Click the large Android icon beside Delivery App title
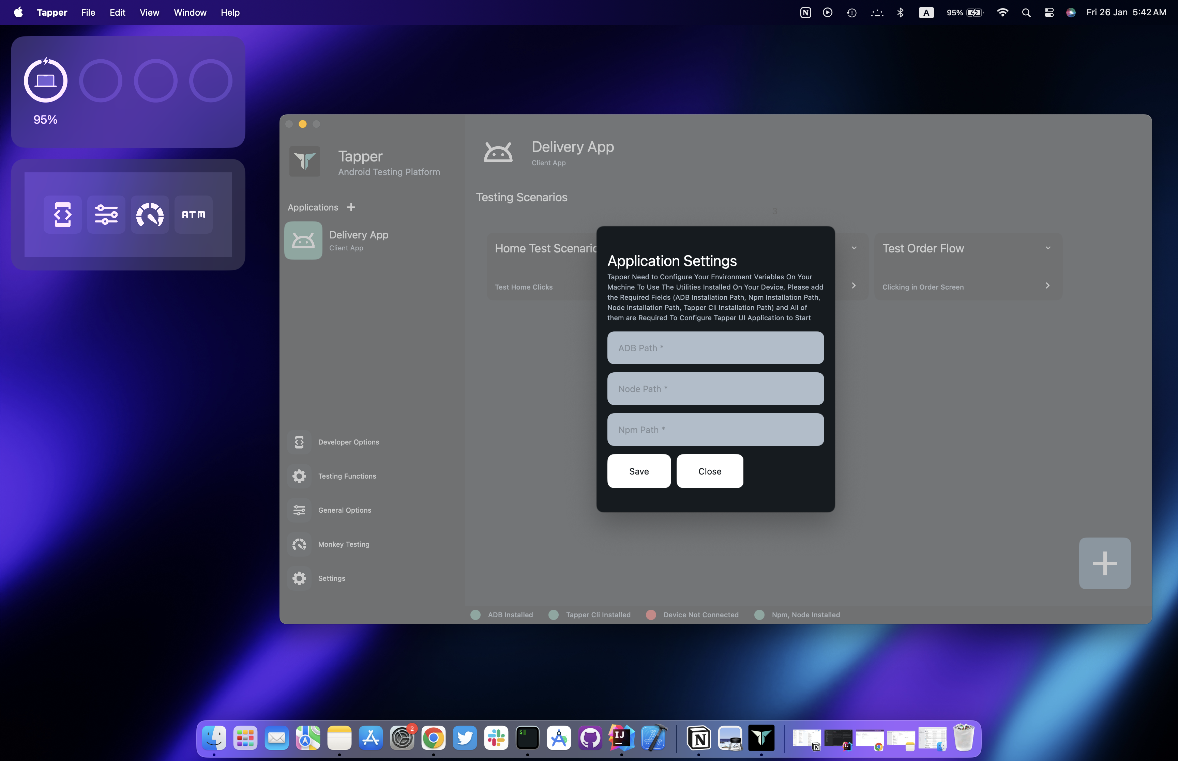The height and width of the screenshot is (761, 1178). tap(498, 152)
